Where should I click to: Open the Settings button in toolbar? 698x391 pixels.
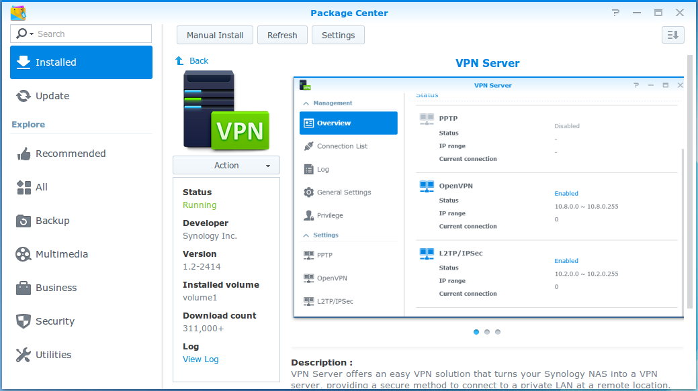(x=338, y=35)
